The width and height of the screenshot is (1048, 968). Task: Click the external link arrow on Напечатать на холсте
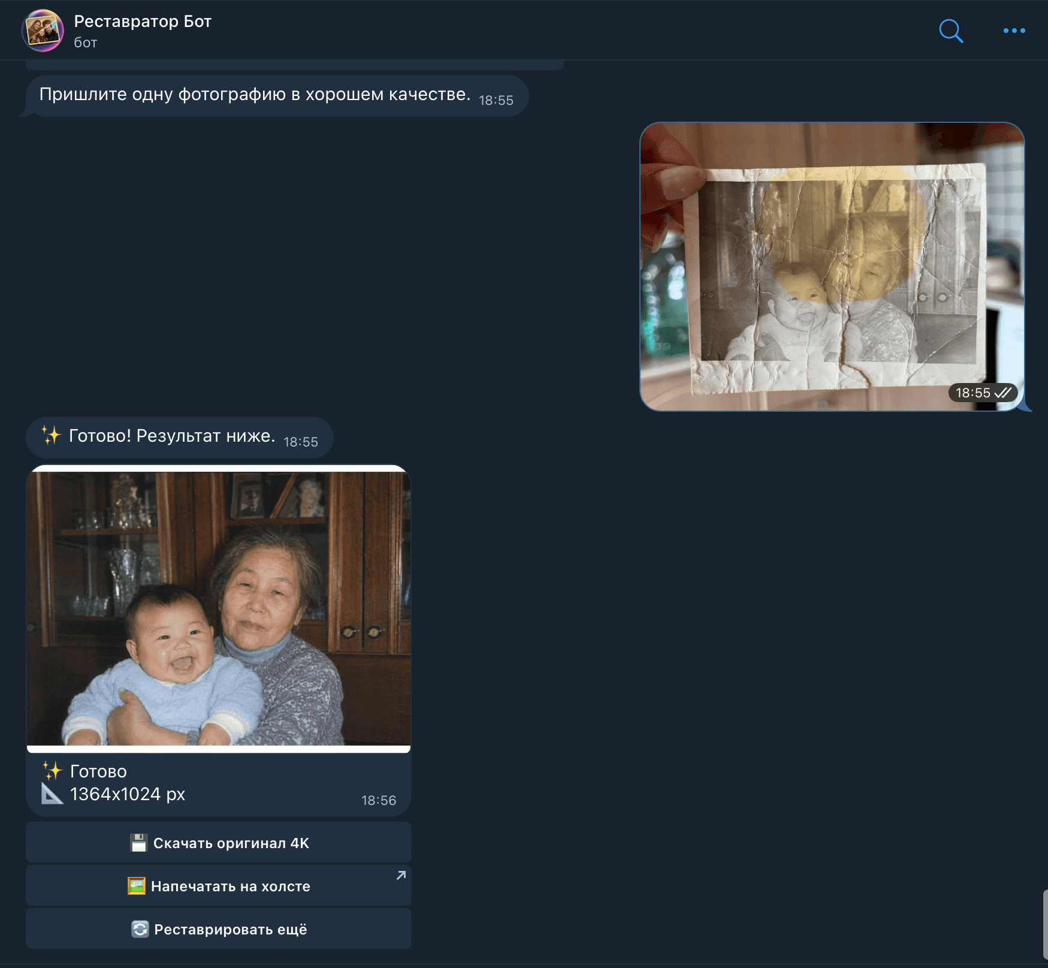click(x=401, y=876)
